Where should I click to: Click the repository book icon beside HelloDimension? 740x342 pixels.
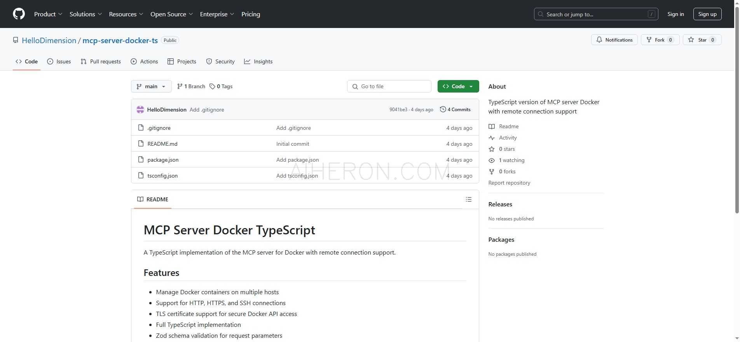[x=16, y=40]
